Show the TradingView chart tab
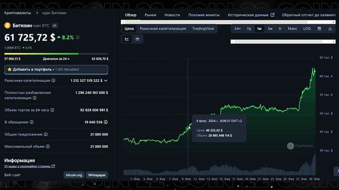 pyautogui.click(x=203, y=28)
